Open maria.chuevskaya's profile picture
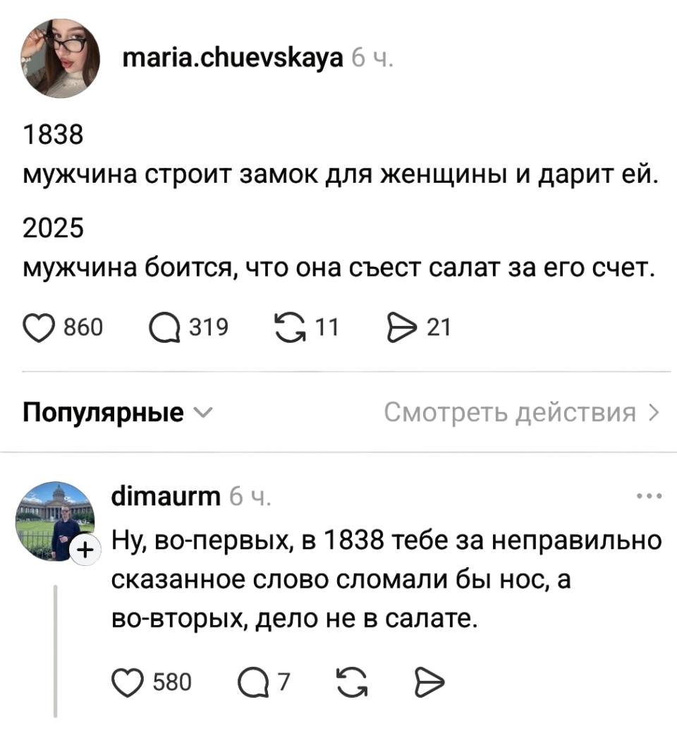 61,58
